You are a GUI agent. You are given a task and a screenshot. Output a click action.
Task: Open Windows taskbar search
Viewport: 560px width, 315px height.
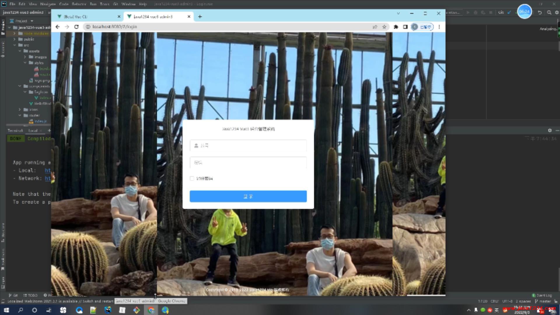click(x=20, y=310)
